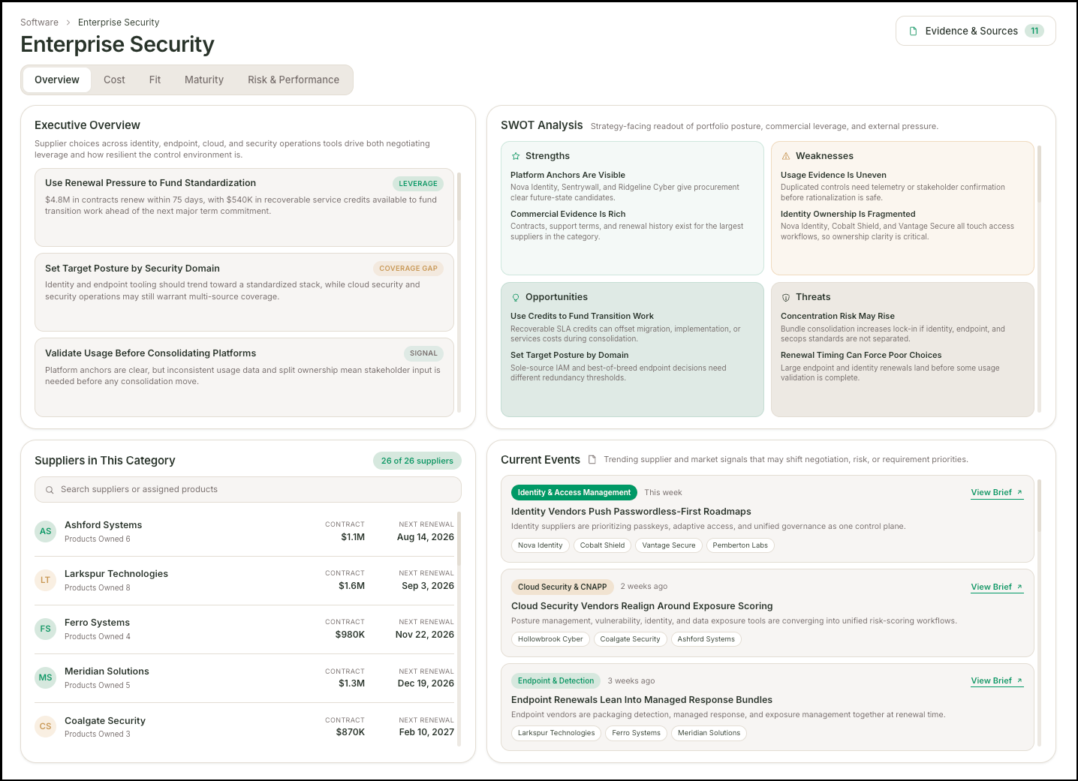The width and height of the screenshot is (1078, 781).
Task: Click the Evidence & Sources document icon
Action: 914,31
